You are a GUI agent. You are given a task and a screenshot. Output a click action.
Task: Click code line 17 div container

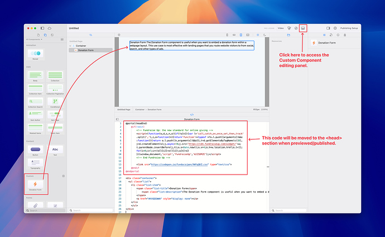(x=141, y=178)
